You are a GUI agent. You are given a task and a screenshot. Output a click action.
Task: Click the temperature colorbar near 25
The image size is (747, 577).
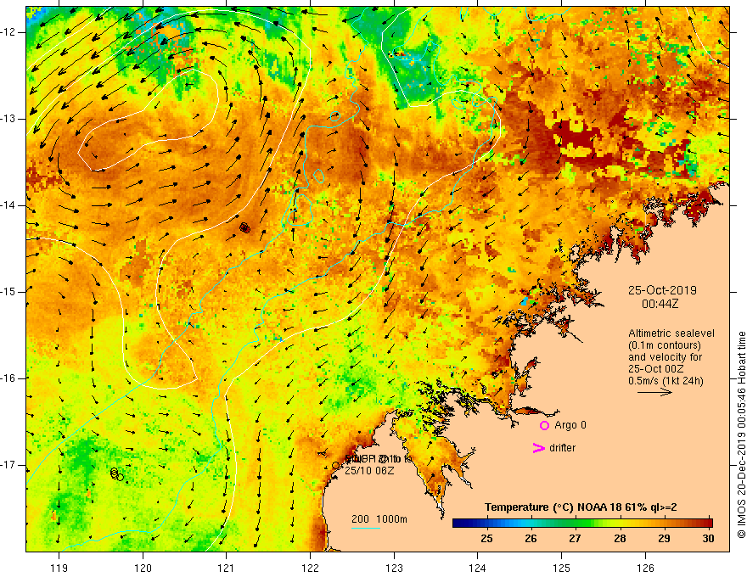[486, 524]
